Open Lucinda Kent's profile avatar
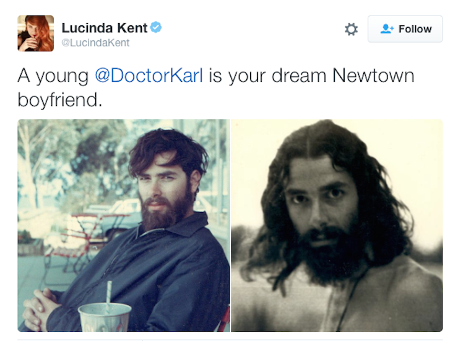 (x=35, y=33)
